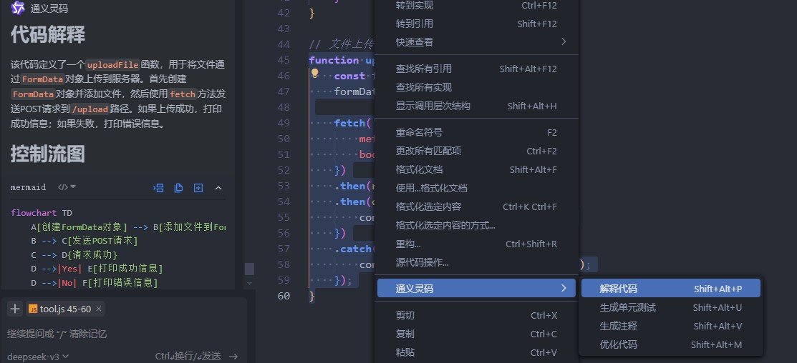Click the '.catch(' text on line 57
The image size is (797, 363).
(x=354, y=249)
